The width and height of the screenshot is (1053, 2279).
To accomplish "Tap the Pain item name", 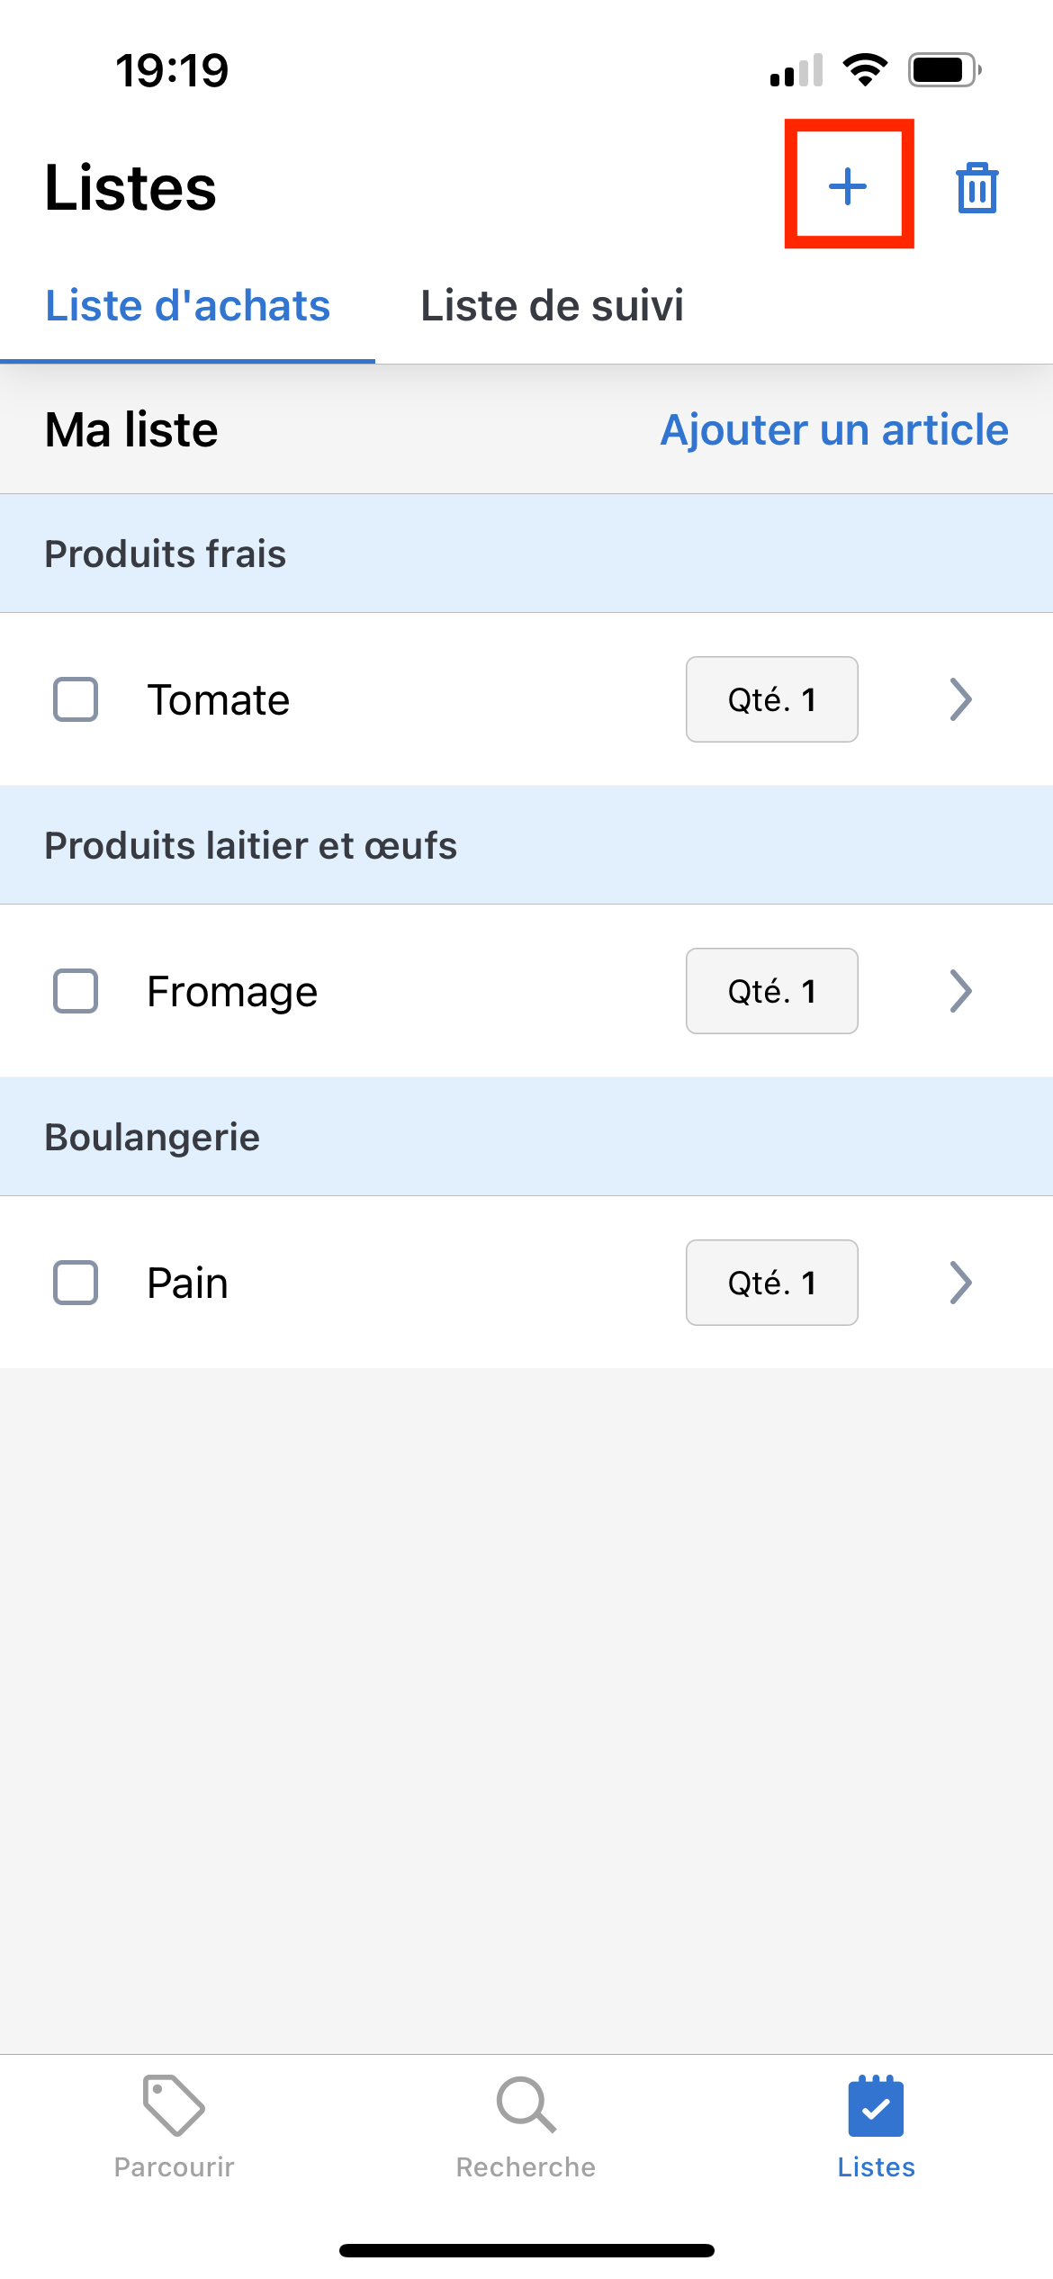I will (187, 1283).
